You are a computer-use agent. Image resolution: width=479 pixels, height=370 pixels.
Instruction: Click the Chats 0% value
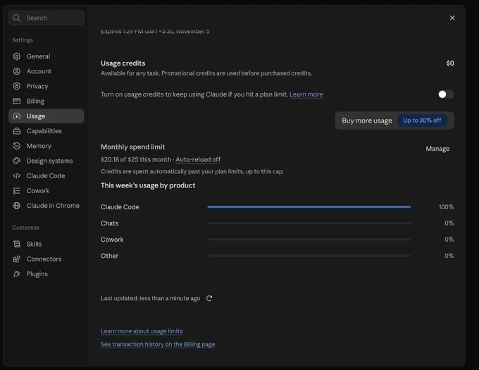(x=449, y=223)
